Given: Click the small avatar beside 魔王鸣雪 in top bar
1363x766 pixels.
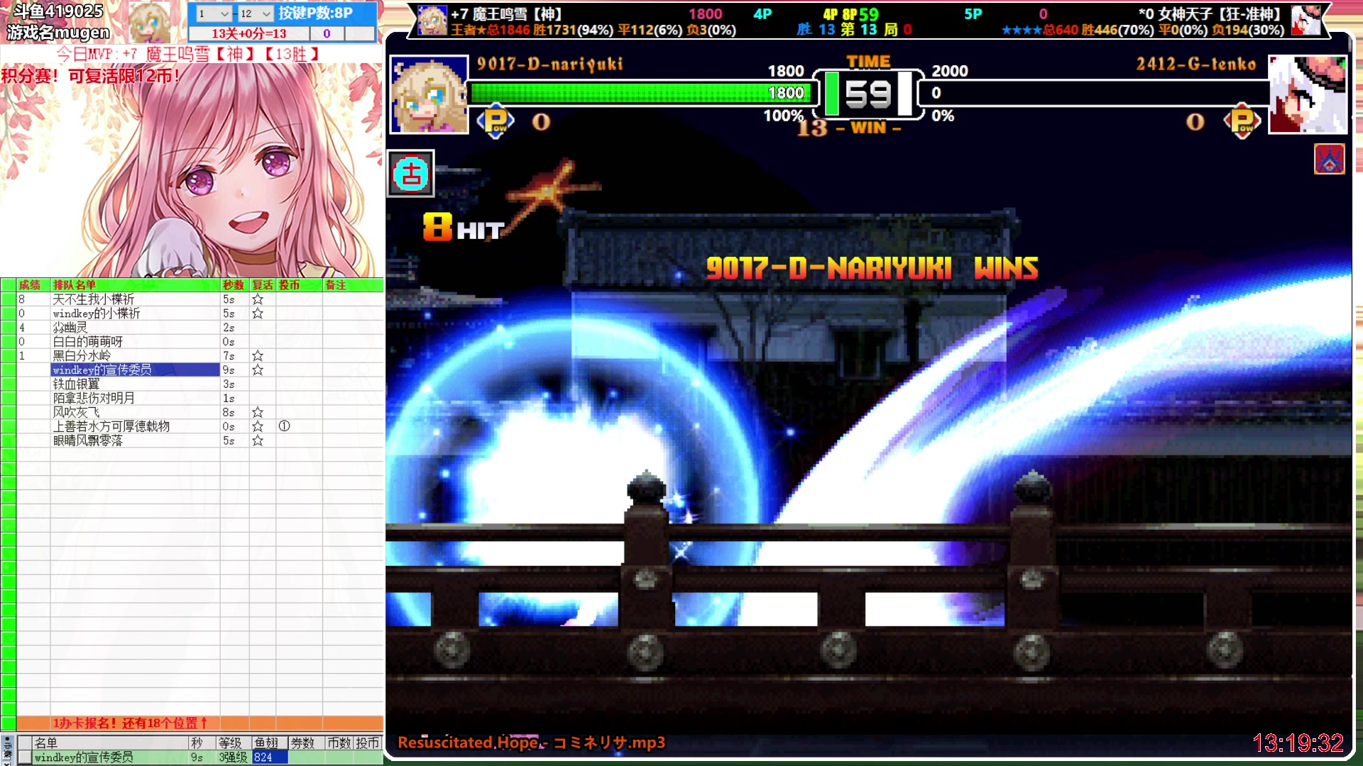Looking at the screenshot, I should [x=432, y=20].
